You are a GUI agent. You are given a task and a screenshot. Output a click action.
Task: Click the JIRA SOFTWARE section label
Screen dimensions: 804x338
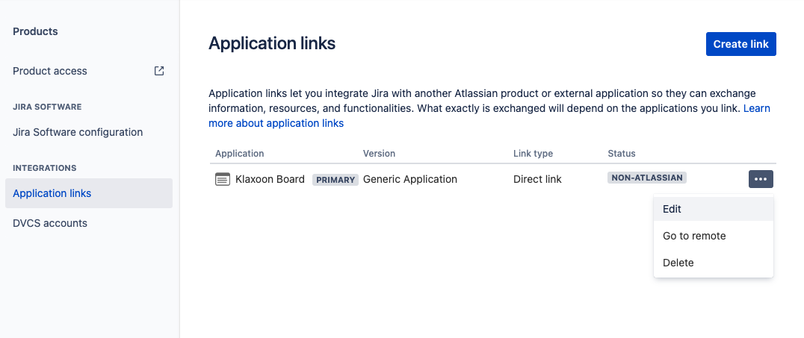tap(47, 107)
